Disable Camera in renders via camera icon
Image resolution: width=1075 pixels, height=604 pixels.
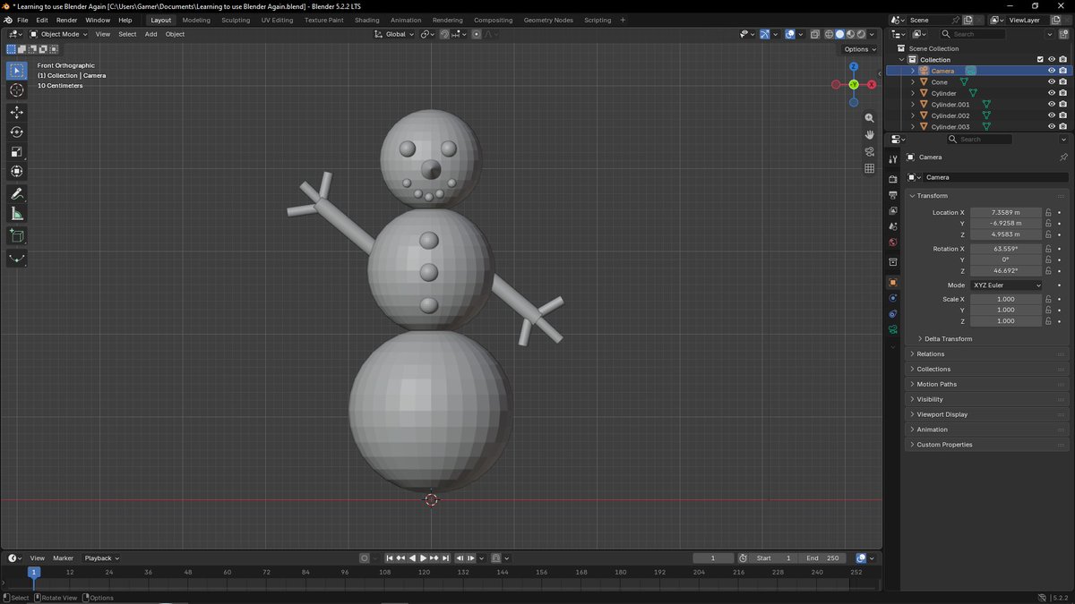pyautogui.click(x=1062, y=71)
